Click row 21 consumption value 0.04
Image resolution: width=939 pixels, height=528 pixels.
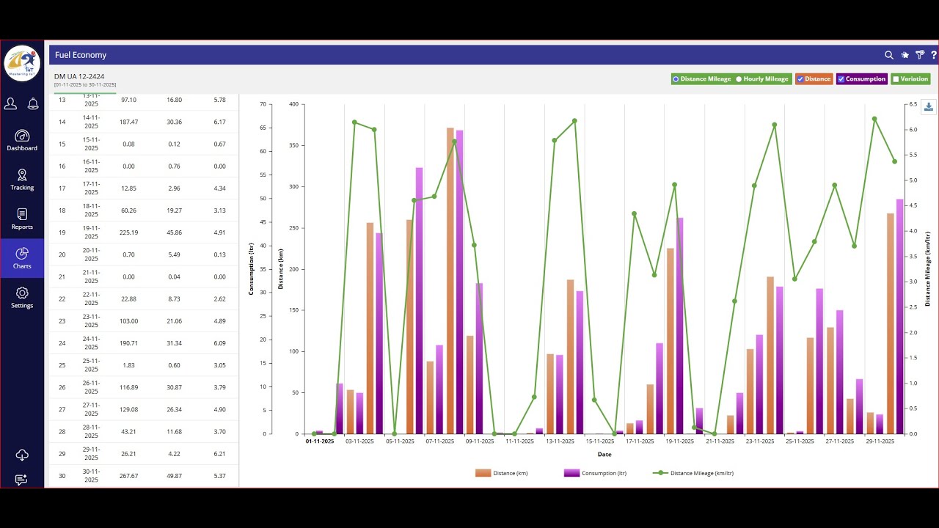click(175, 277)
